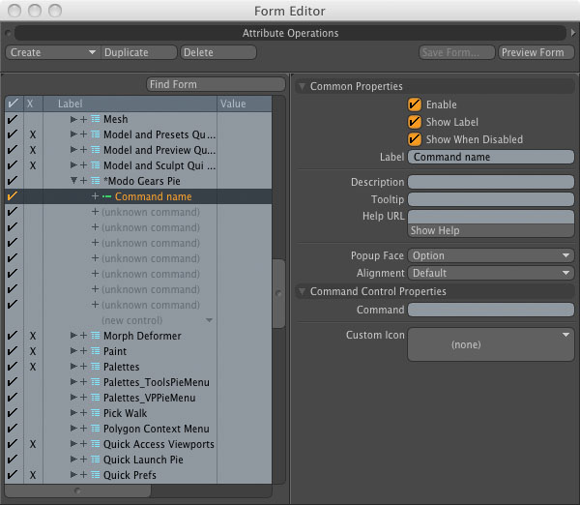
Task: Open the Create dropdown menu
Action: click(52, 52)
